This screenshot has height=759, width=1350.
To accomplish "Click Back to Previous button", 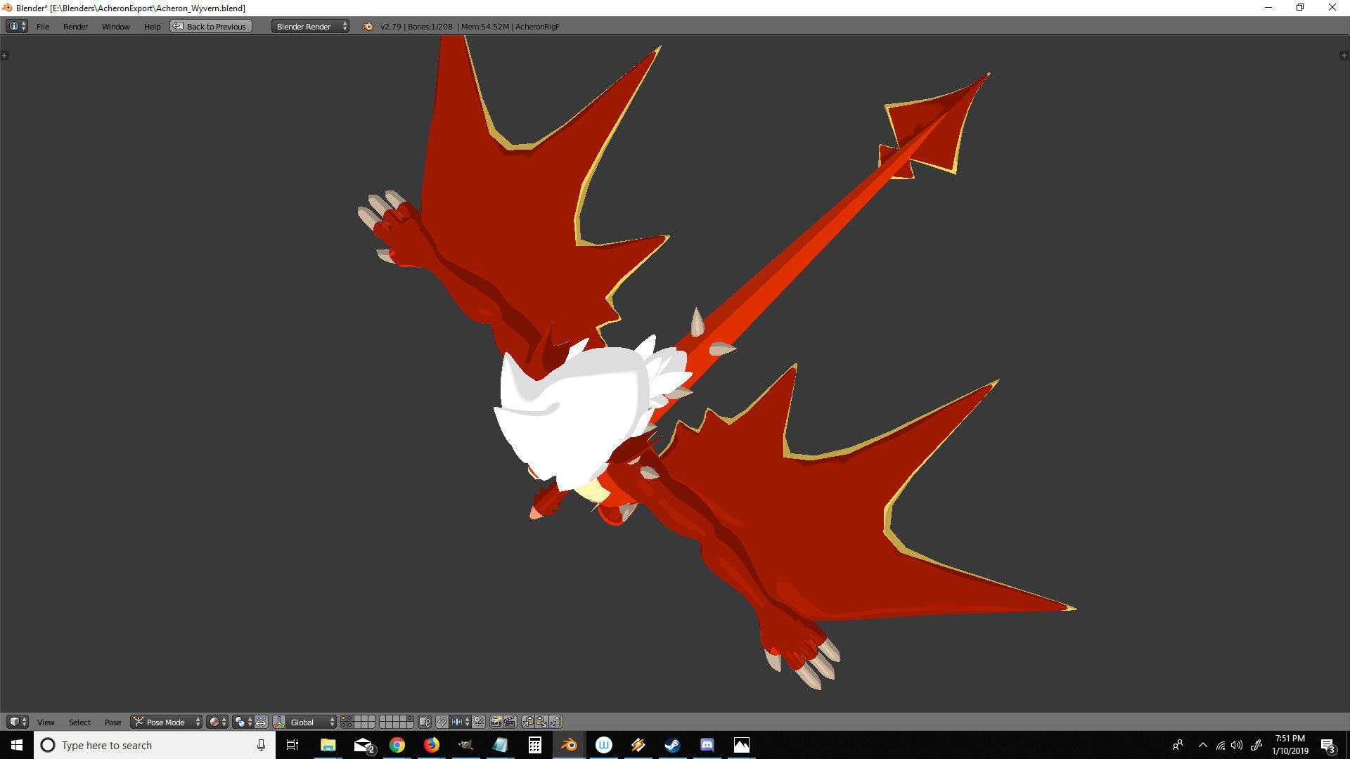I will 211,27.
